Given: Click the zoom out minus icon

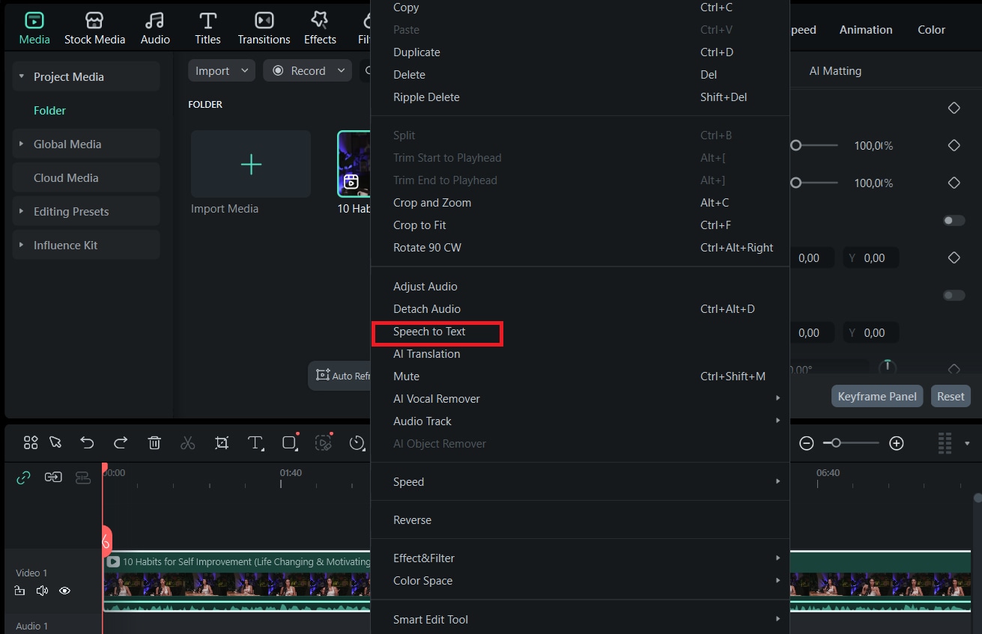Looking at the screenshot, I should (807, 443).
